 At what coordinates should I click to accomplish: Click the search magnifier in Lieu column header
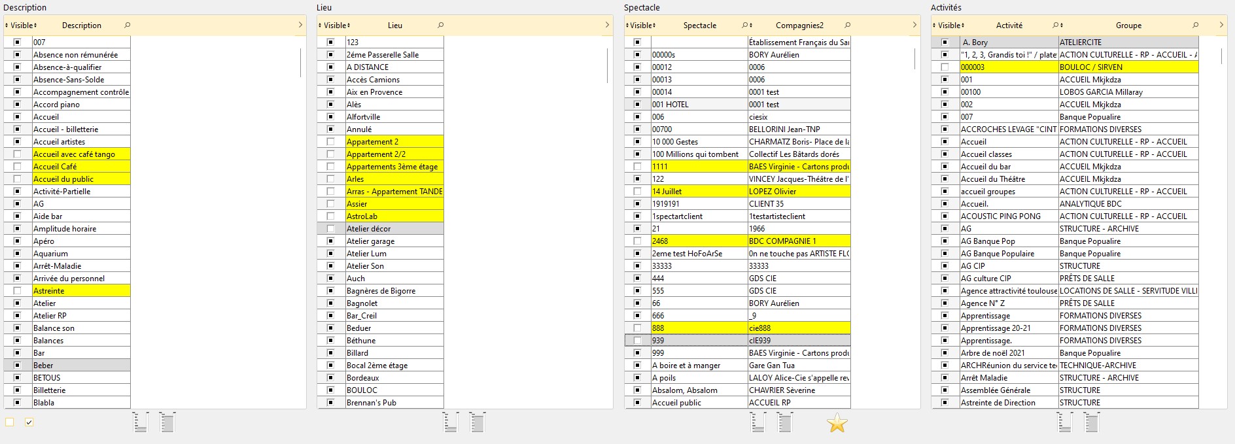440,26
